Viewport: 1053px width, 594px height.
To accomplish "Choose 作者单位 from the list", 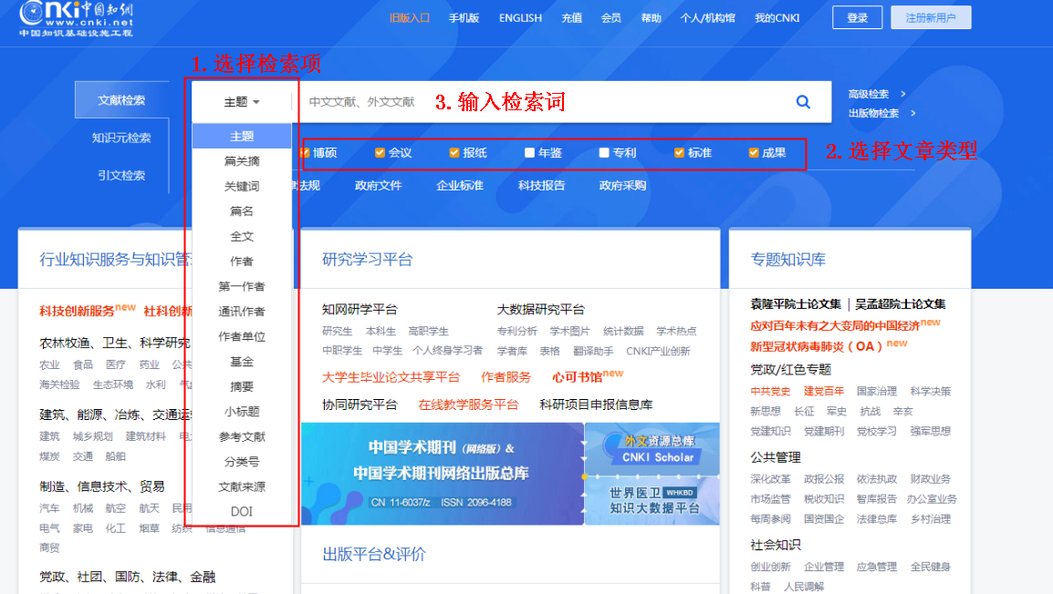I will 242,336.
